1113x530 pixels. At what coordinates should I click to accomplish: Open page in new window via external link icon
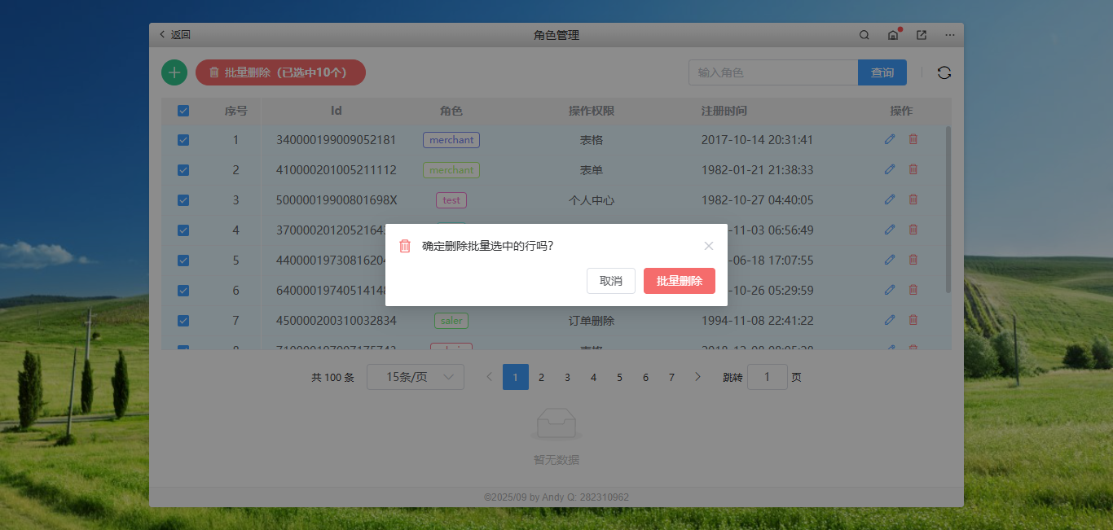[x=921, y=35]
